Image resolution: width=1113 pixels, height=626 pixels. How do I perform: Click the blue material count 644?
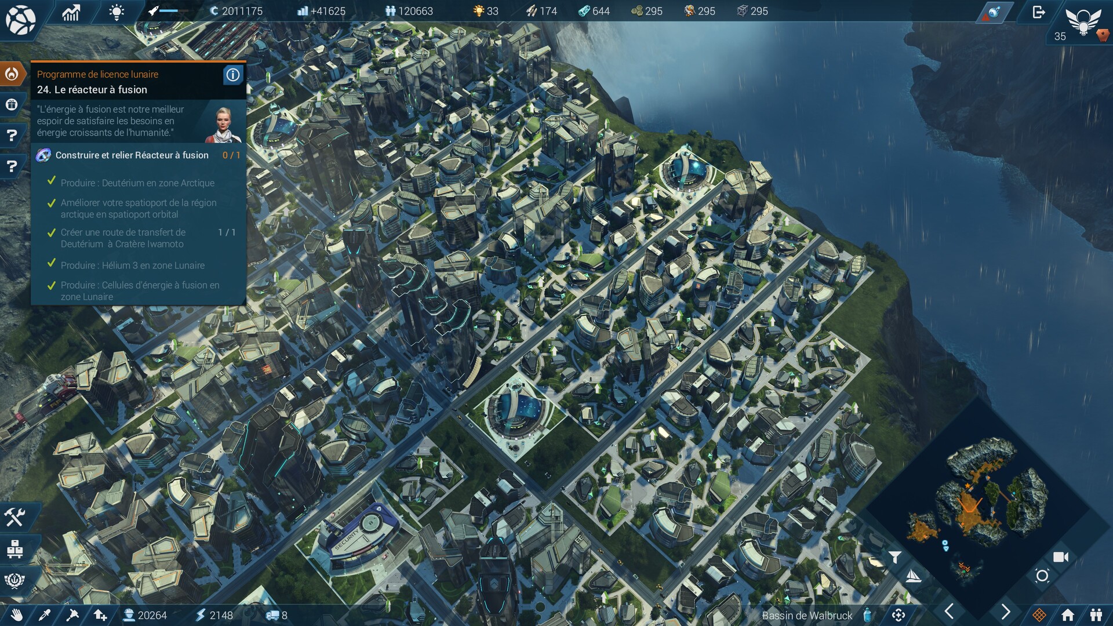pyautogui.click(x=594, y=11)
